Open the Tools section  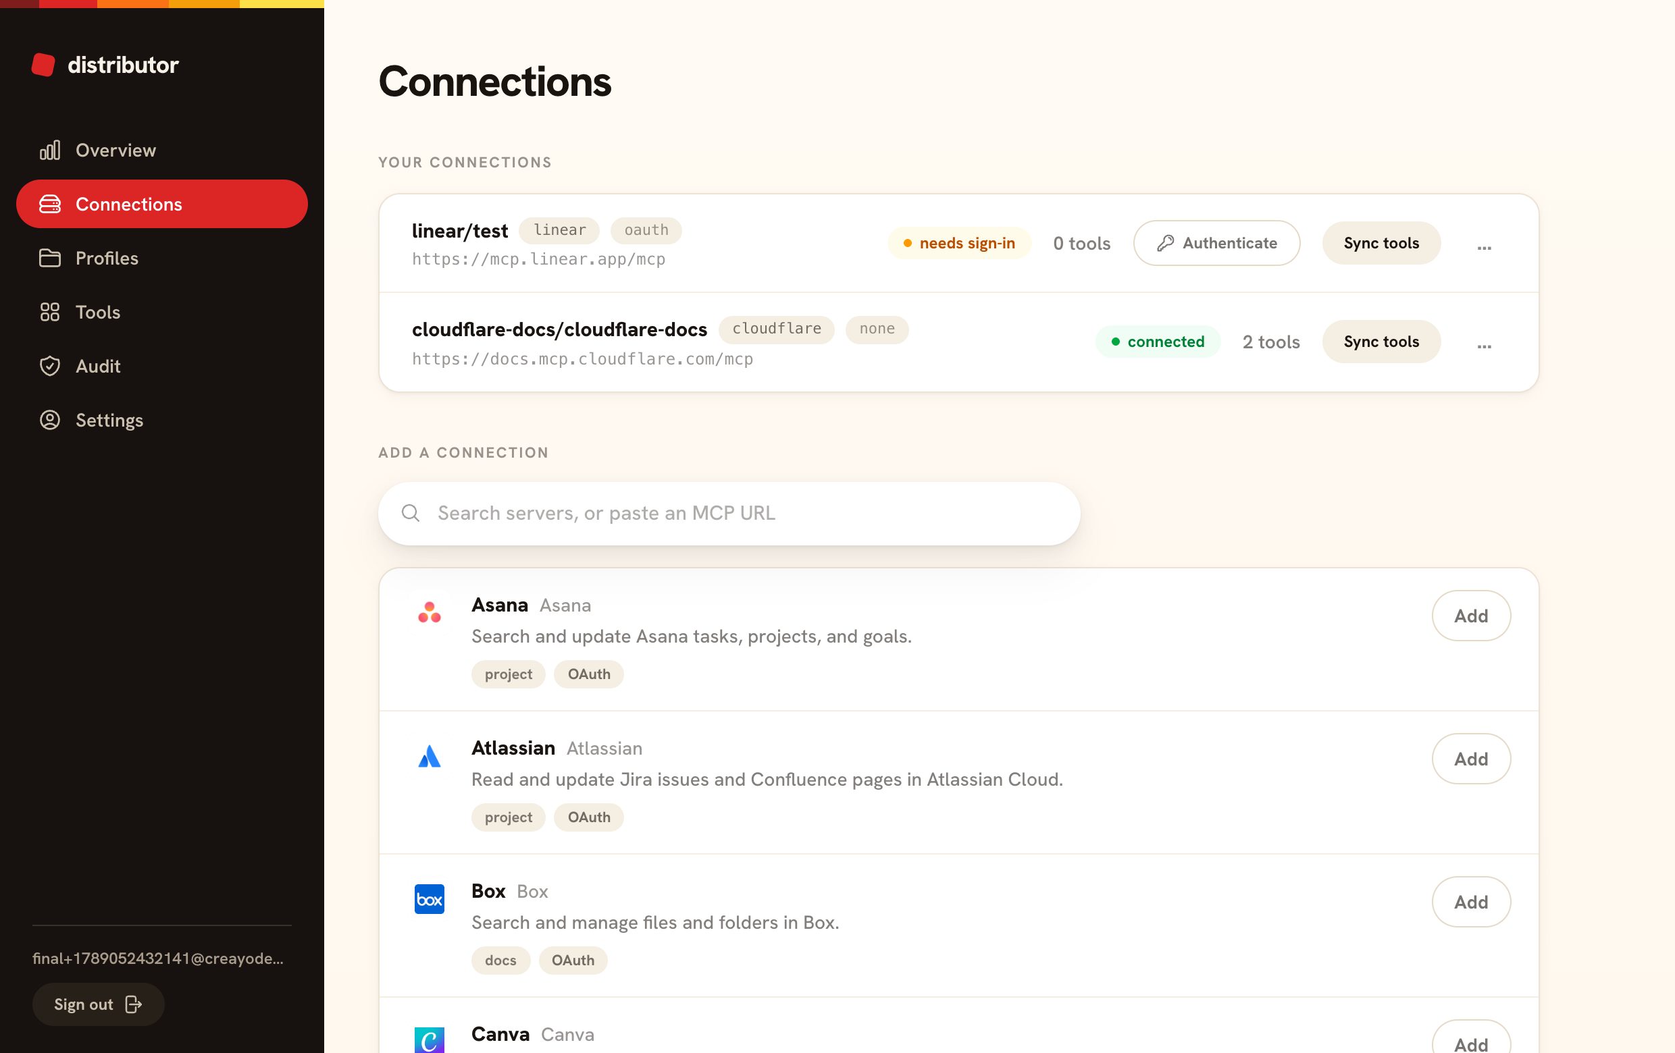(x=162, y=312)
